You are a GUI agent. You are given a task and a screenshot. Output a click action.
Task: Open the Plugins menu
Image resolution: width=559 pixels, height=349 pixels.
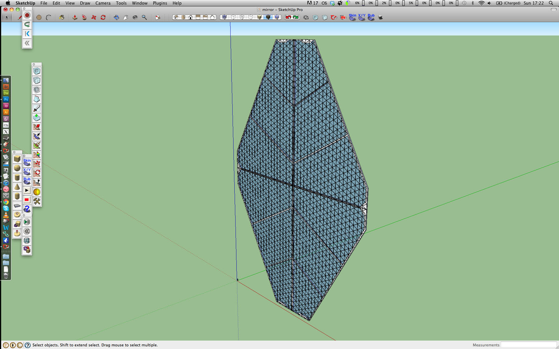pos(160,3)
